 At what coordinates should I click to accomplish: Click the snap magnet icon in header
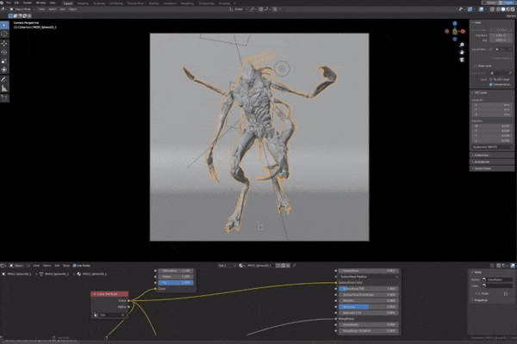(261, 9)
